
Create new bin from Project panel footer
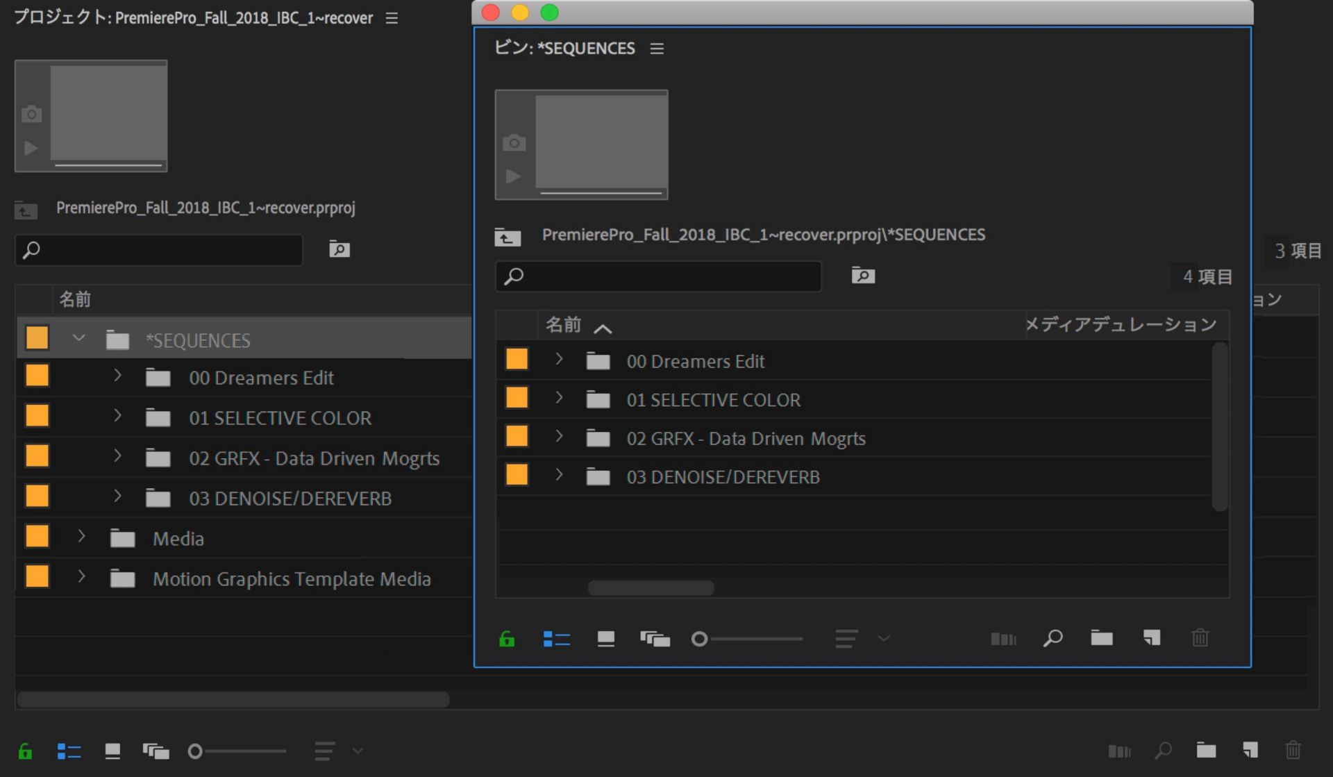[x=1206, y=750]
